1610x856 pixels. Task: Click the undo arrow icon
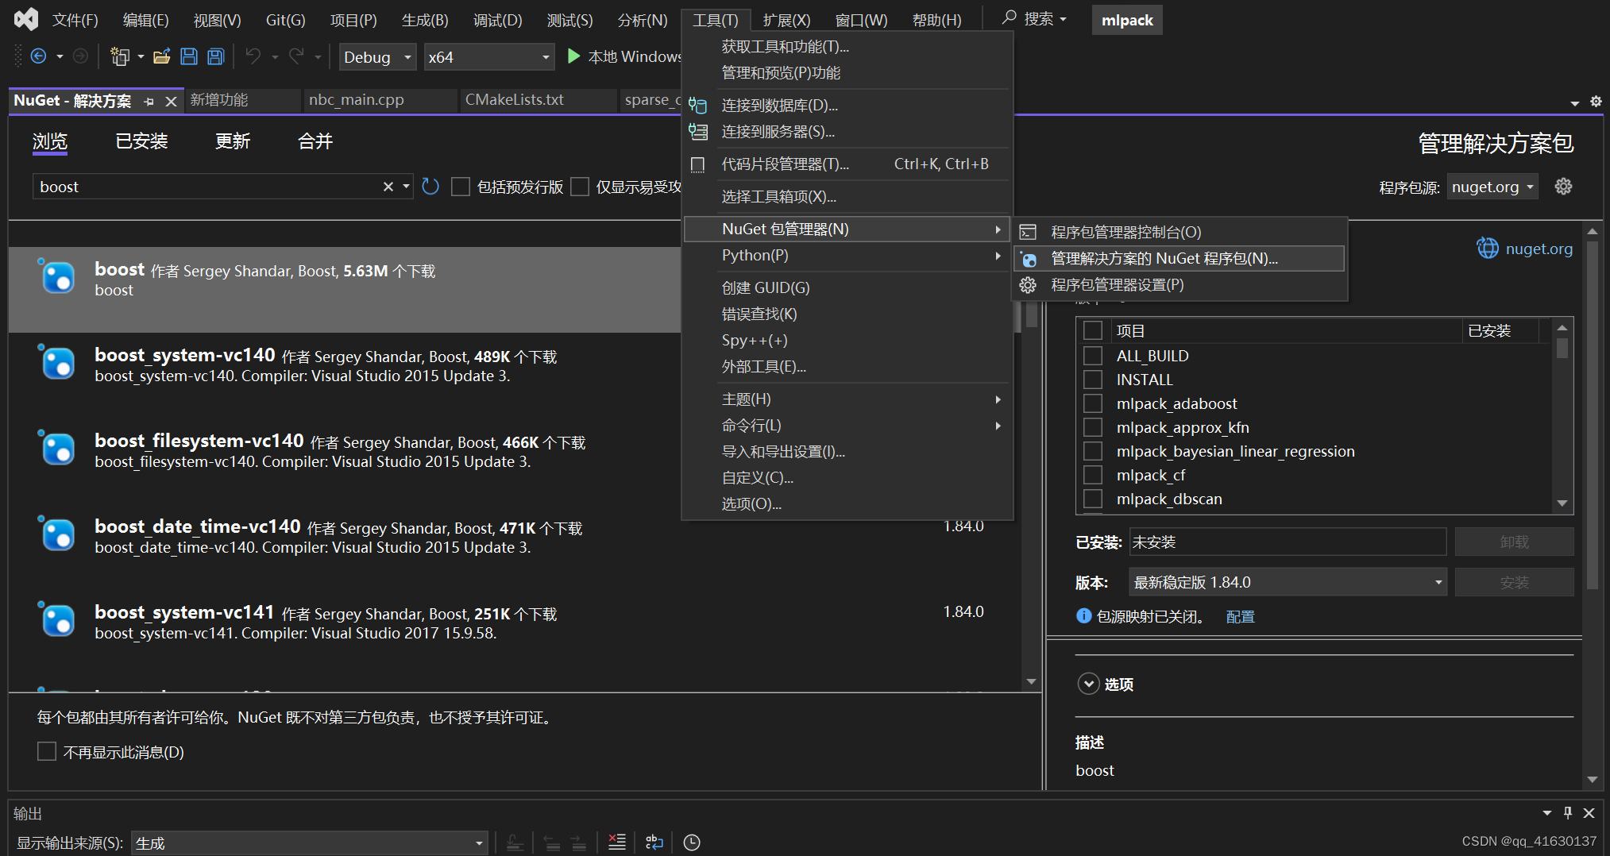coord(253,56)
